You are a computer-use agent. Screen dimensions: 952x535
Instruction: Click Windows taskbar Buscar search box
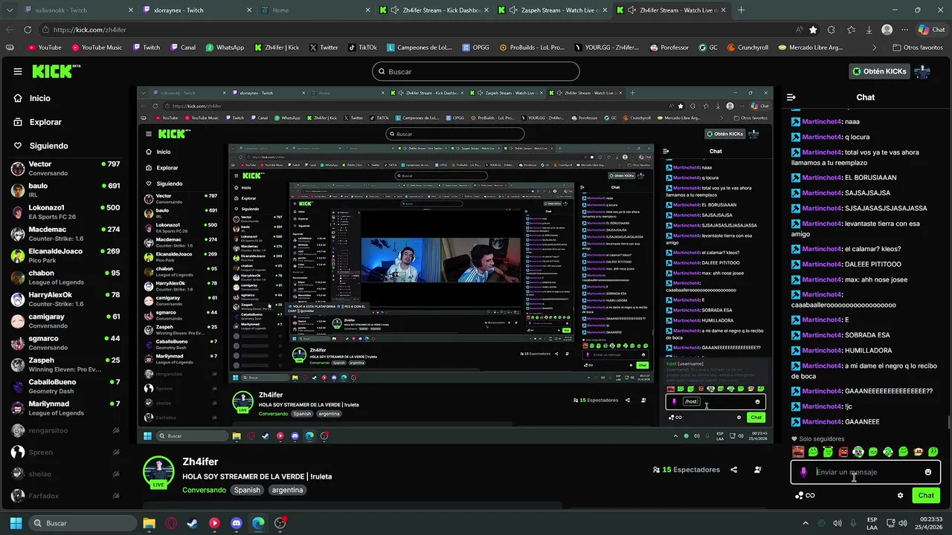click(82, 523)
